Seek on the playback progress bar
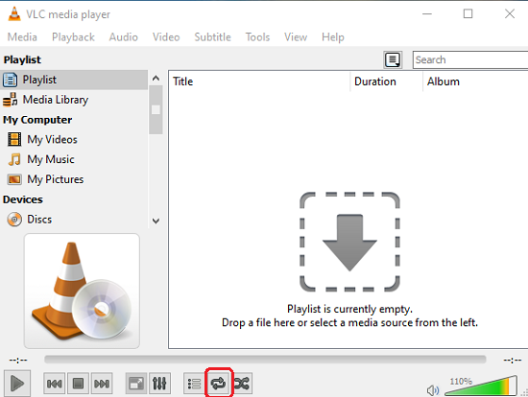Viewport: 528px width, 397px height. pyautogui.click(x=265, y=360)
